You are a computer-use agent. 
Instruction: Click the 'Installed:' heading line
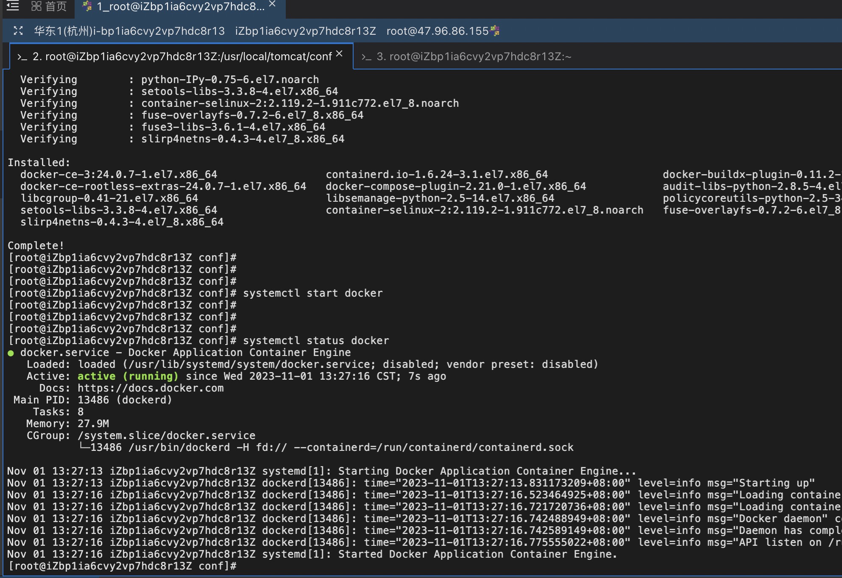point(39,163)
